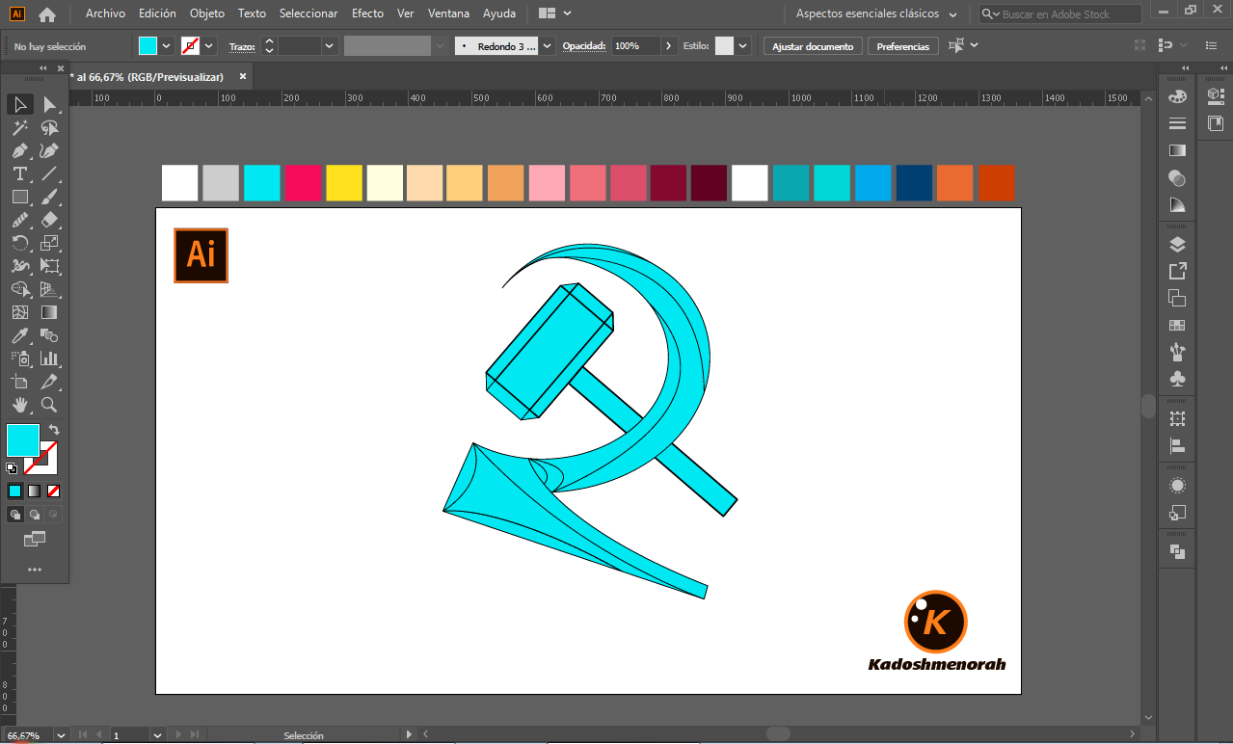Open the Color palette panel icon

coord(1177,96)
